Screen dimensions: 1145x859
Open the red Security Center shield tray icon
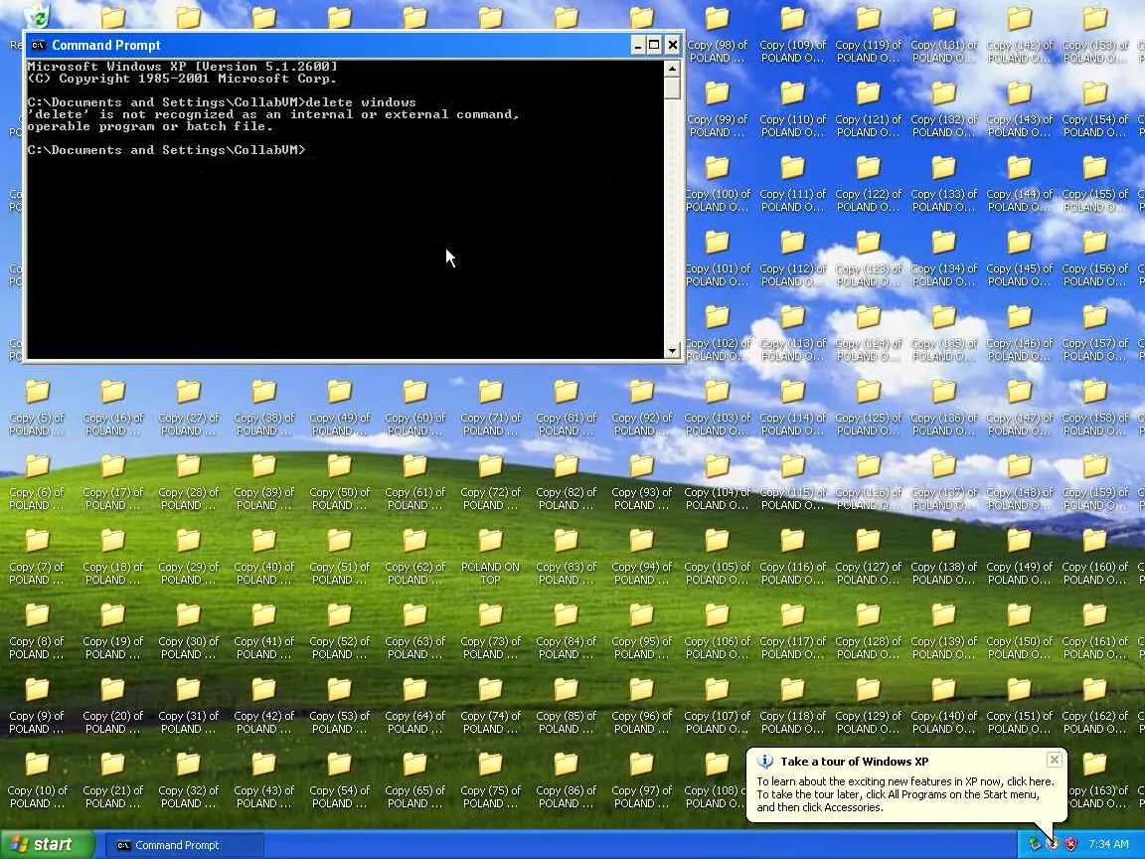1070,844
